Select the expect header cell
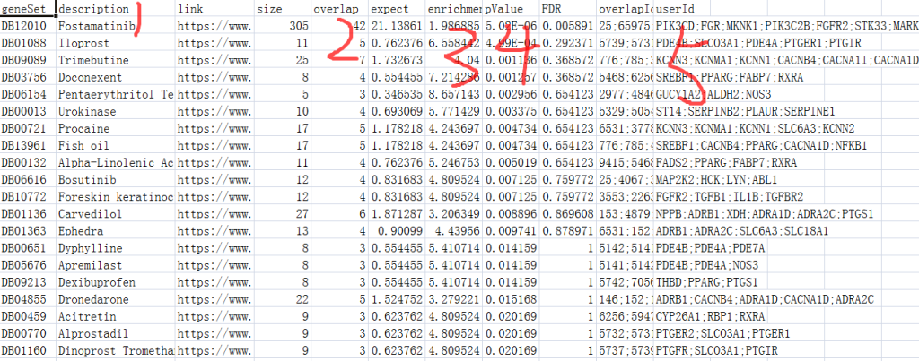Screen dimensions: 919x361 [x=397, y=9]
